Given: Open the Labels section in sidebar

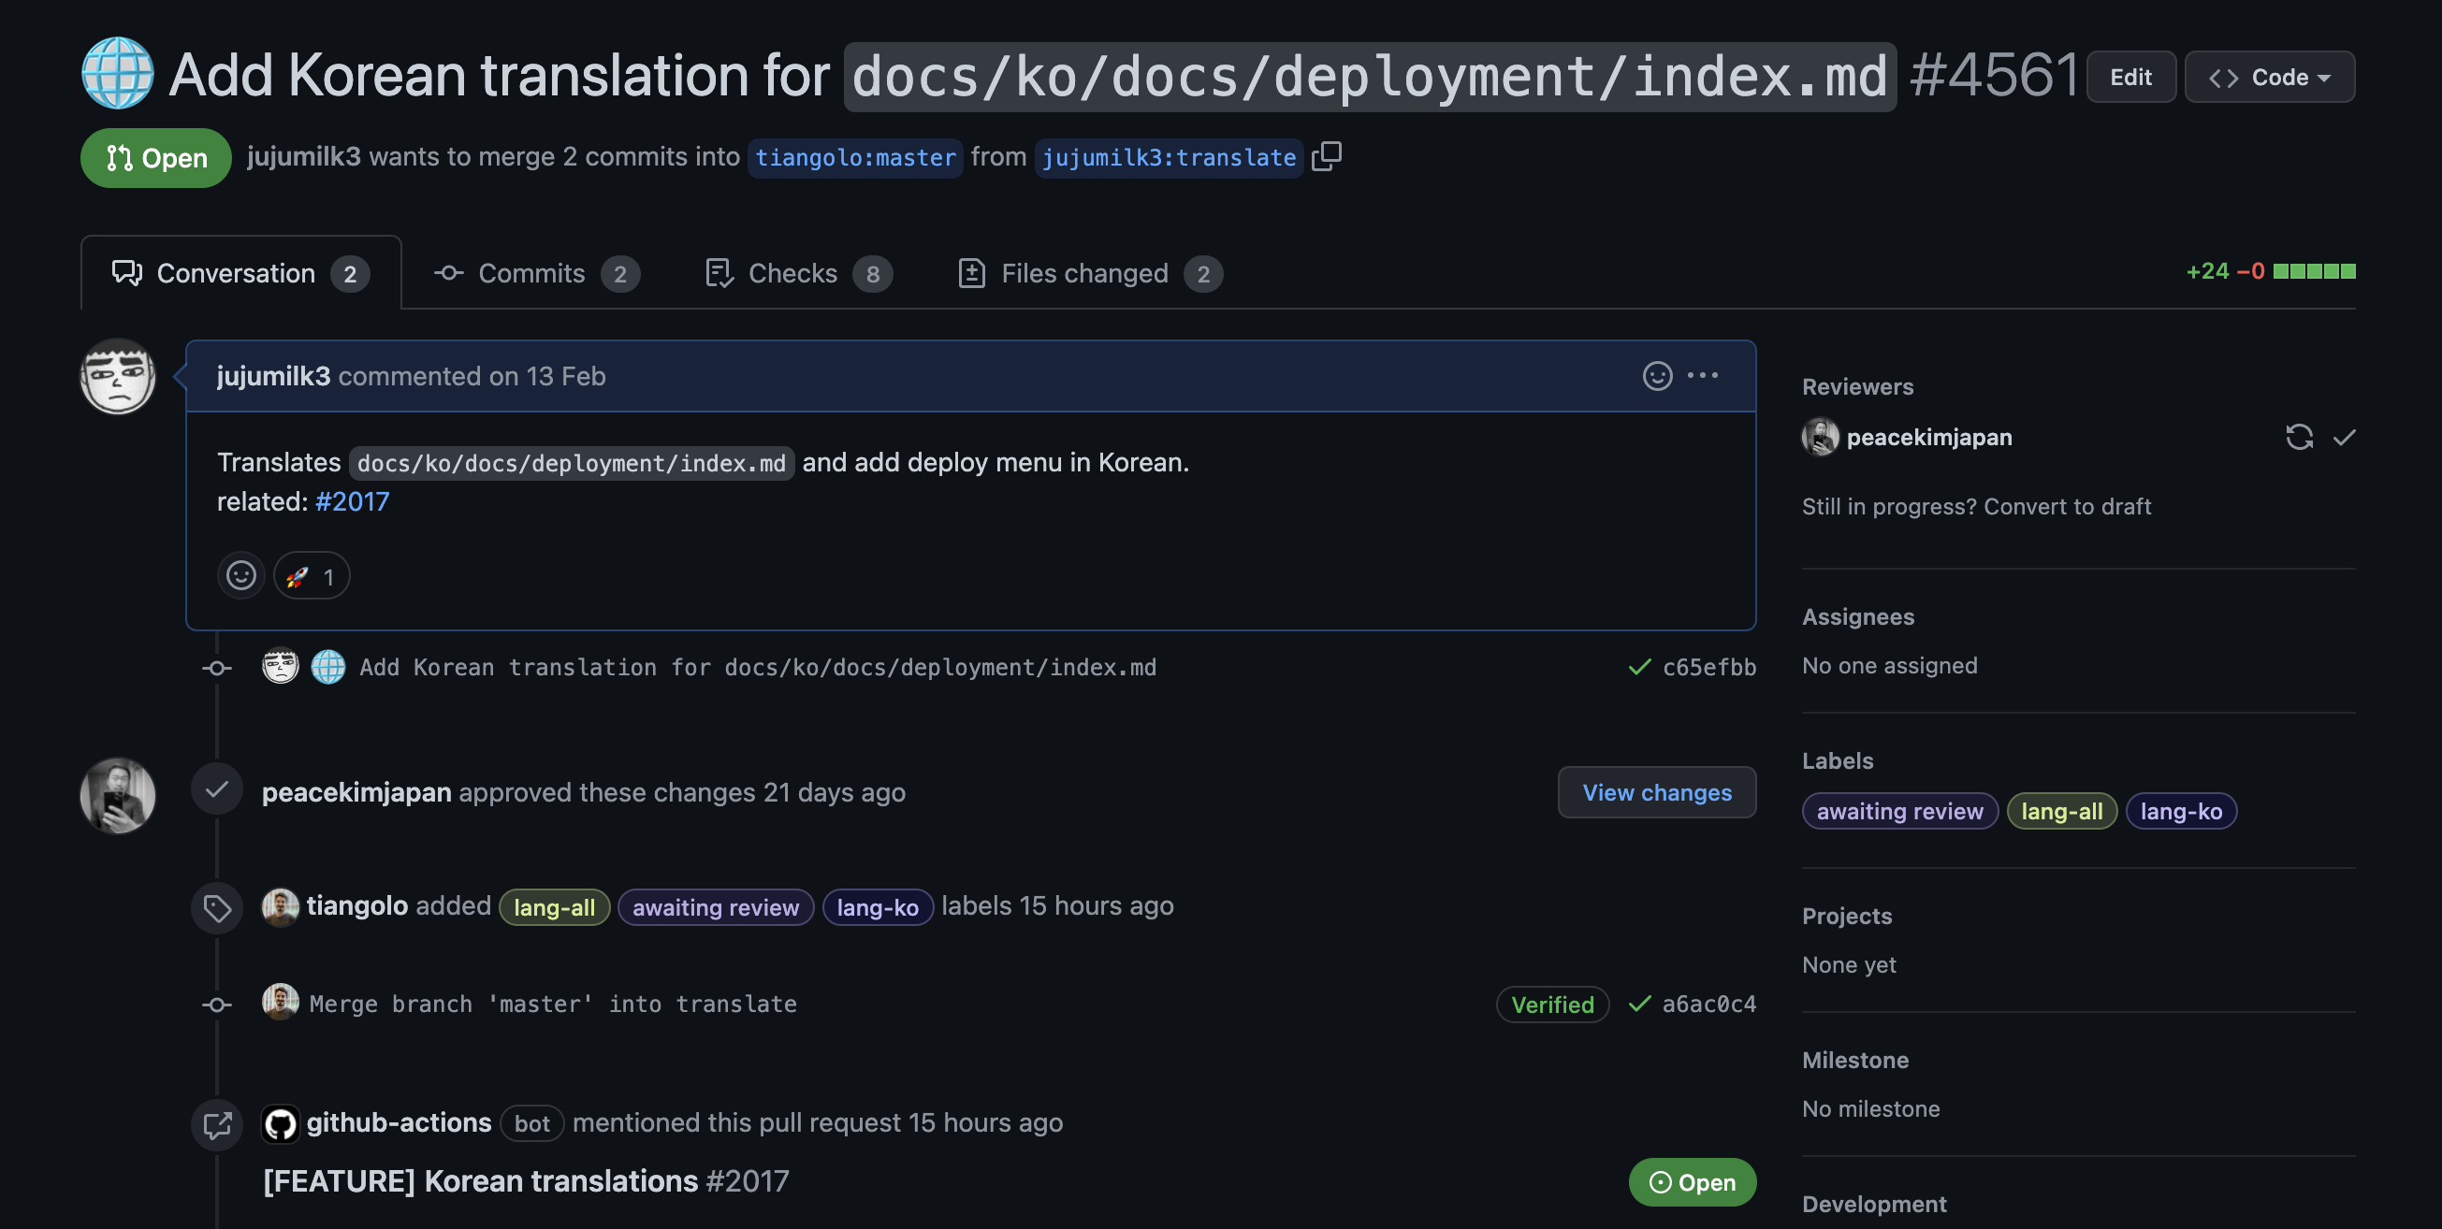Looking at the screenshot, I should click(1838, 761).
